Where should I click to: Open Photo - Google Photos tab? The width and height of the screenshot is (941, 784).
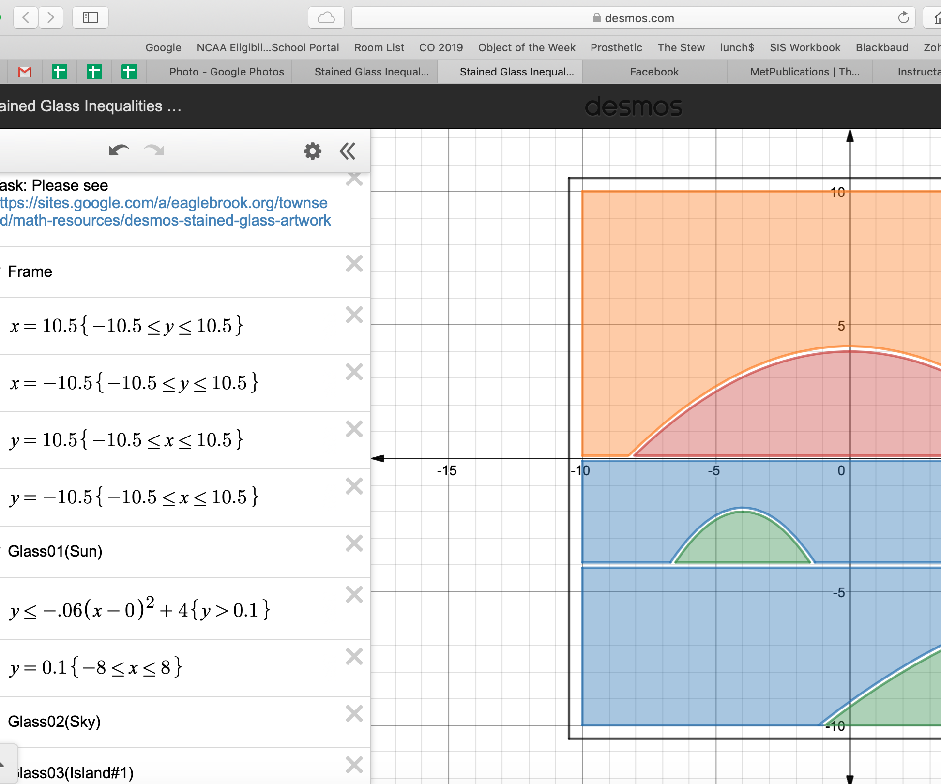tap(227, 72)
